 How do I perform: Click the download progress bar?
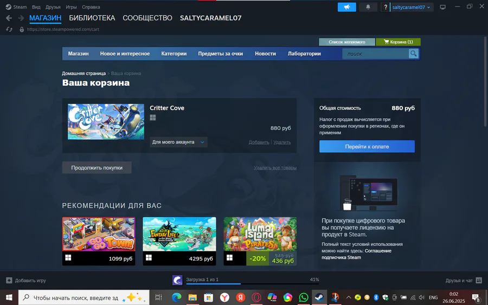pyautogui.click(x=252, y=283)
